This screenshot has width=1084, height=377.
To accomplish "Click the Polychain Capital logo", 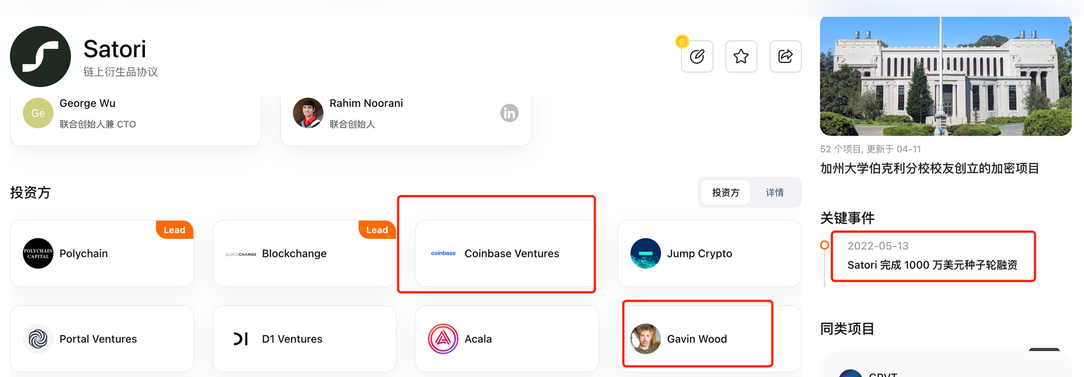I will pyautogui.click(x=38, y=254).
